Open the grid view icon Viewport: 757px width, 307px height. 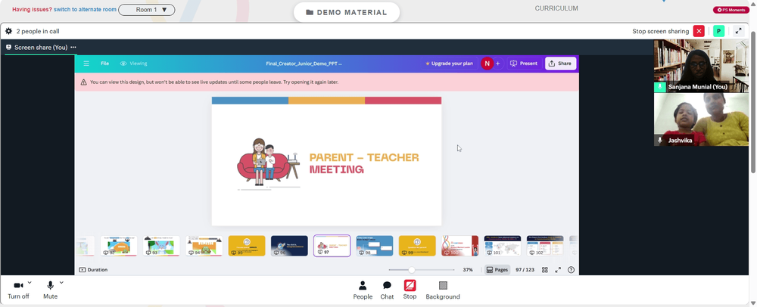click(544, 270)
